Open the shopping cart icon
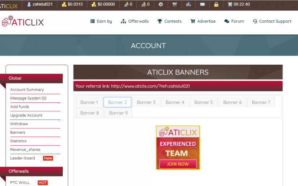The width and height of the screenshot is (298, 186). [x=175, y=4]
